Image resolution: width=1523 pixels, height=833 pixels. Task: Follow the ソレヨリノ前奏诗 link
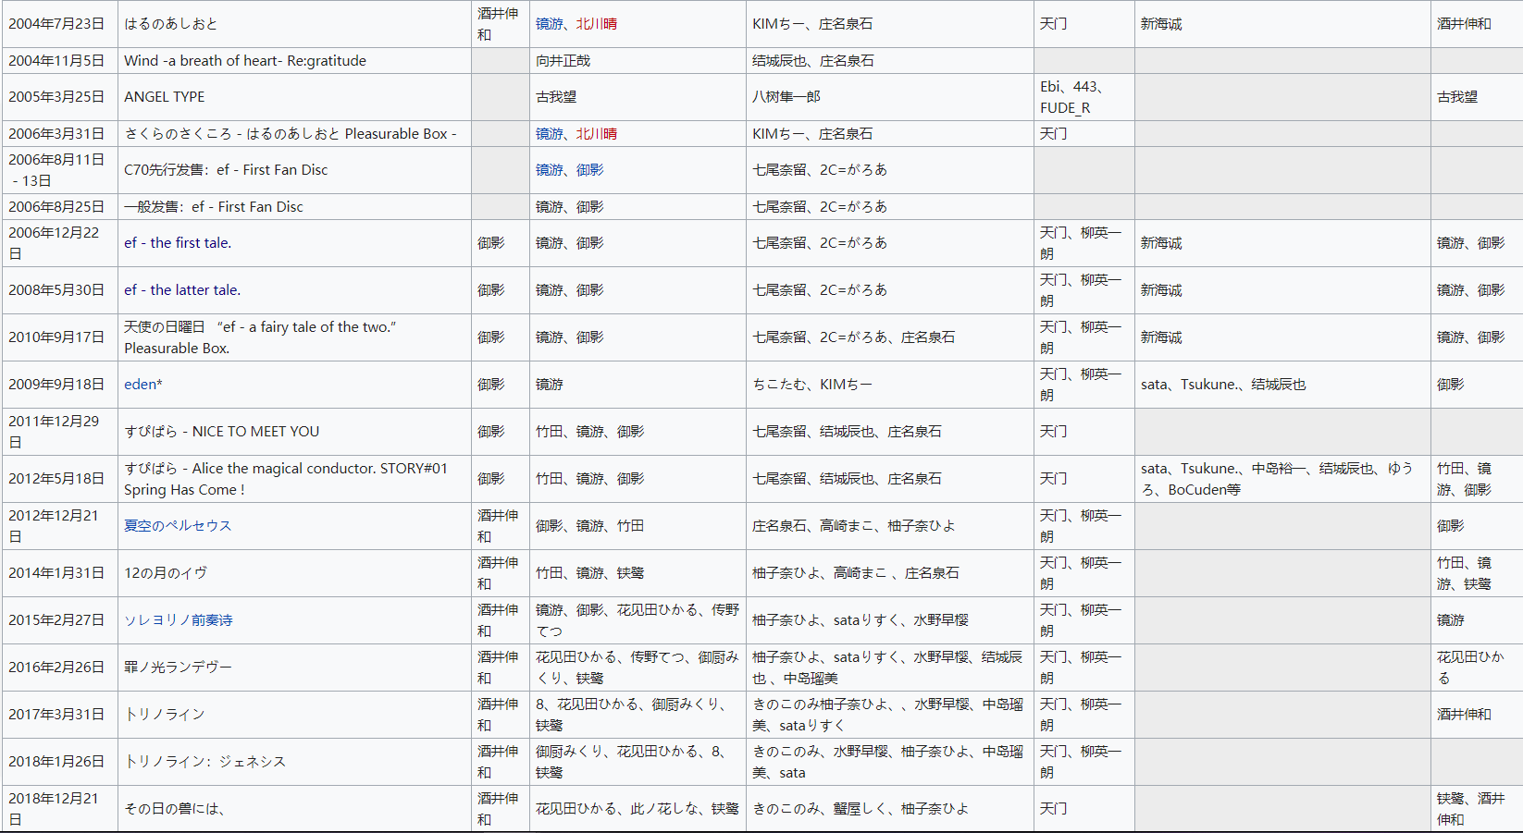pyautogui.click(x=178, y=620)
